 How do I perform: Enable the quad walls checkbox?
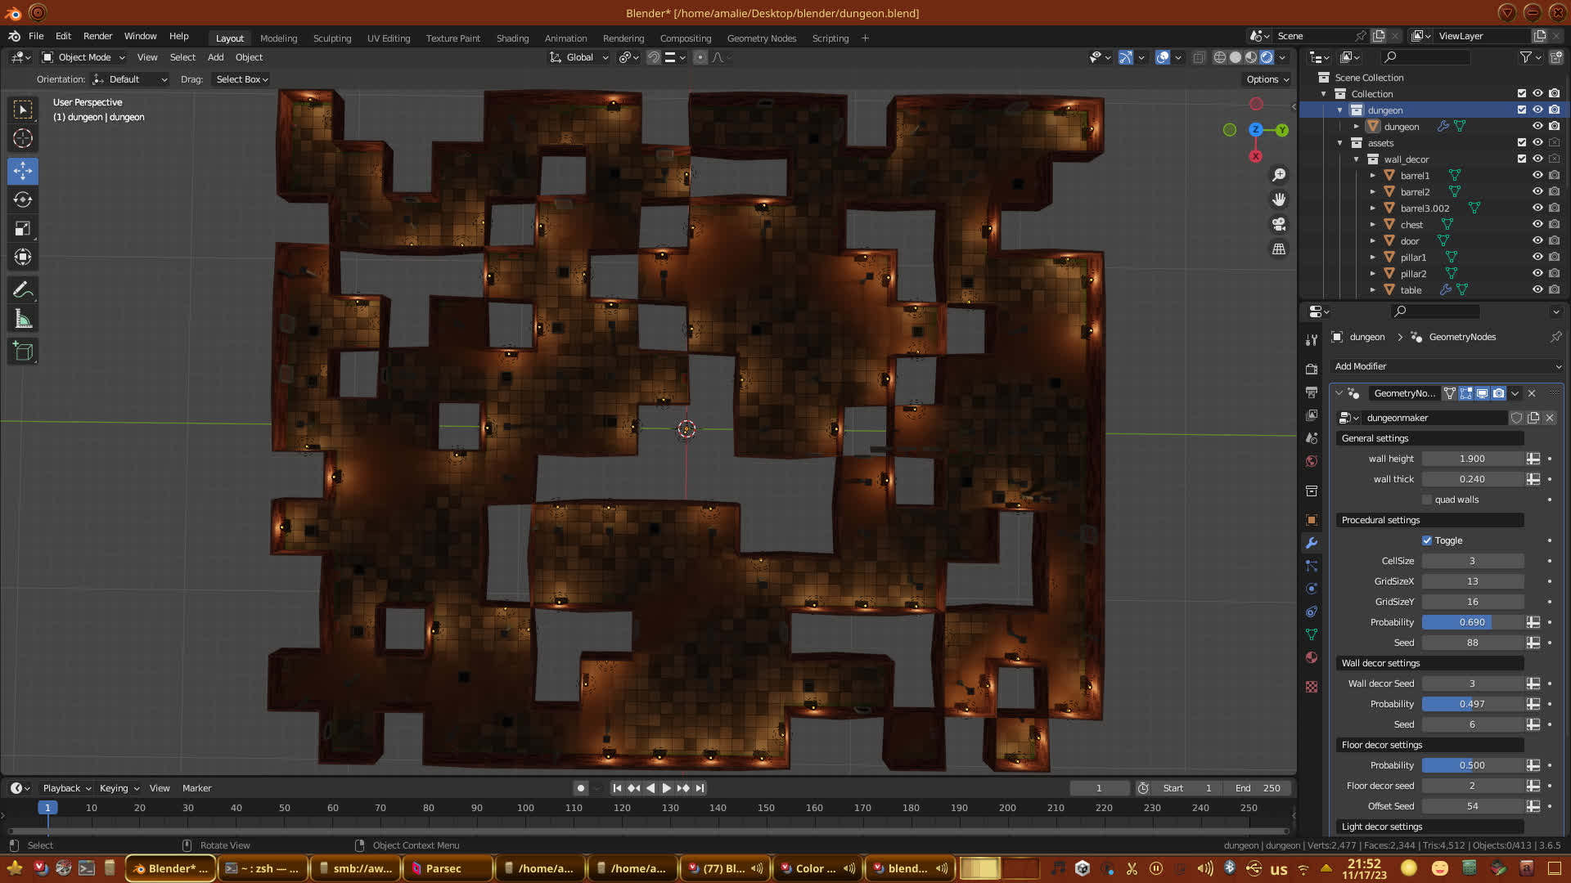click(x=1427, y=500)
